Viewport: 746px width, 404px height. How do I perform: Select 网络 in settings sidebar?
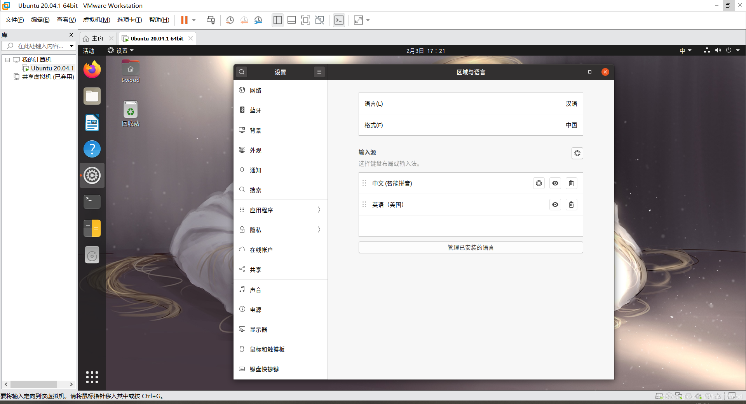[x=281, y=90]
